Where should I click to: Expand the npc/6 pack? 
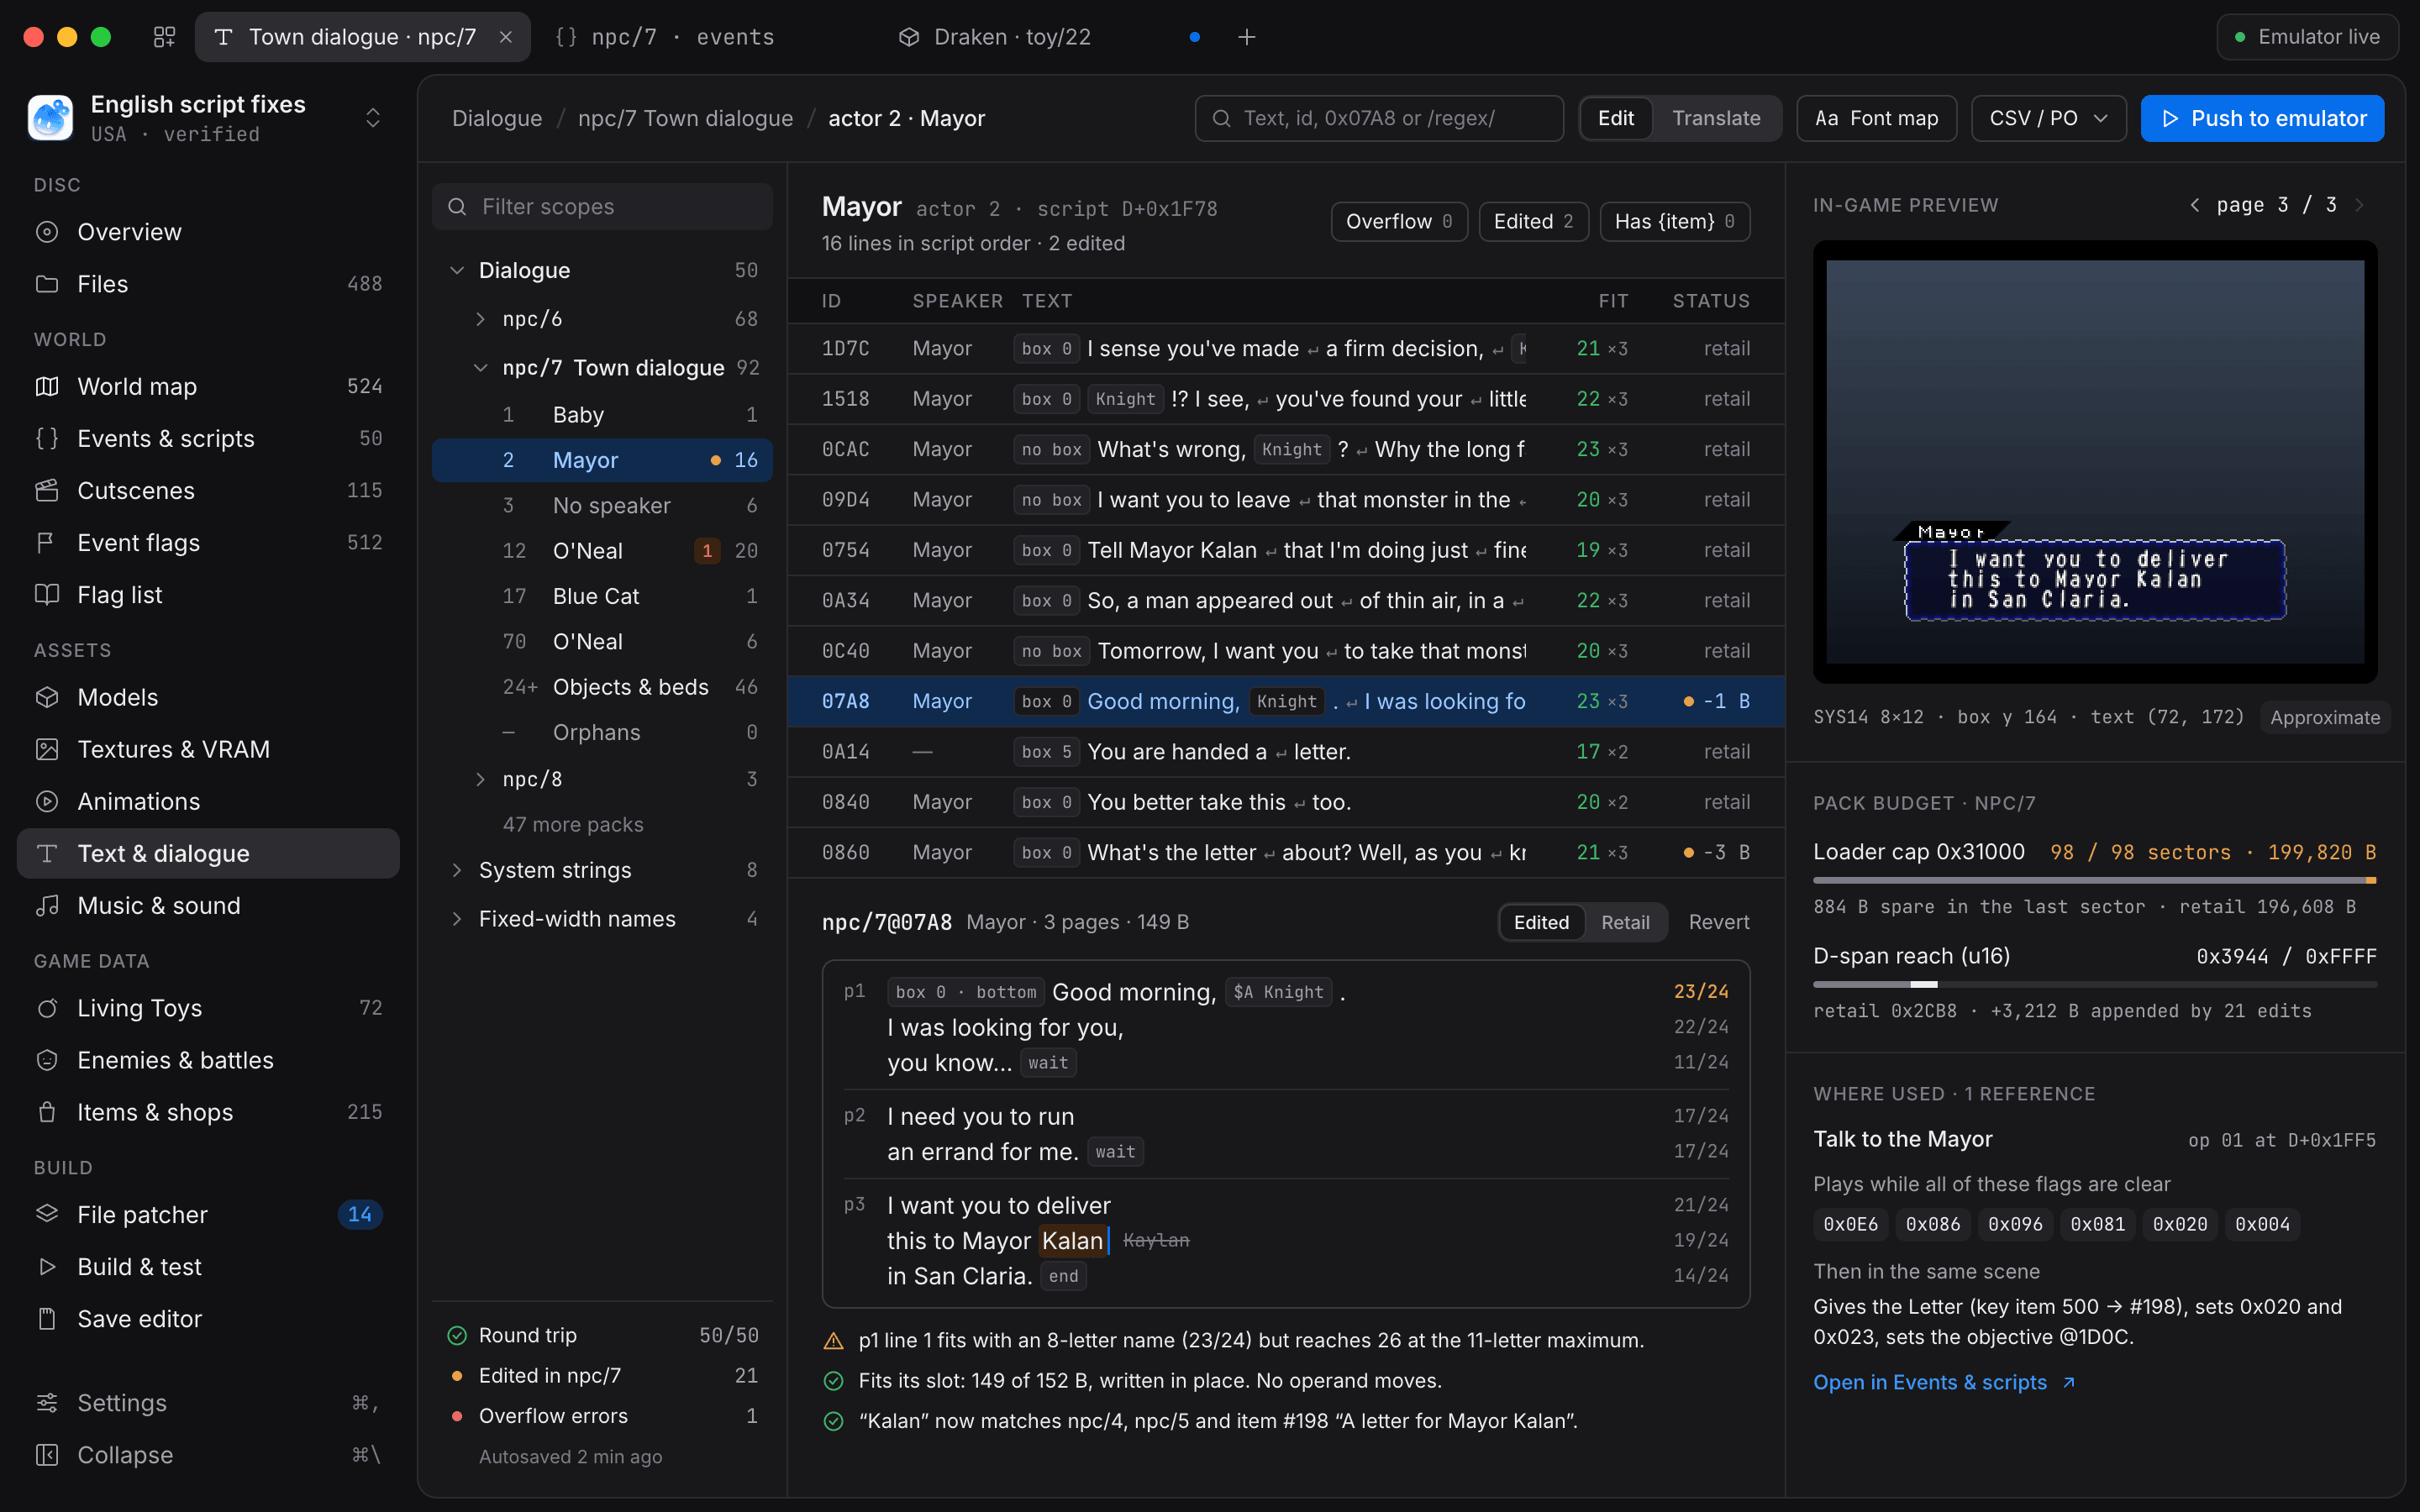click(x=481, y=319)
